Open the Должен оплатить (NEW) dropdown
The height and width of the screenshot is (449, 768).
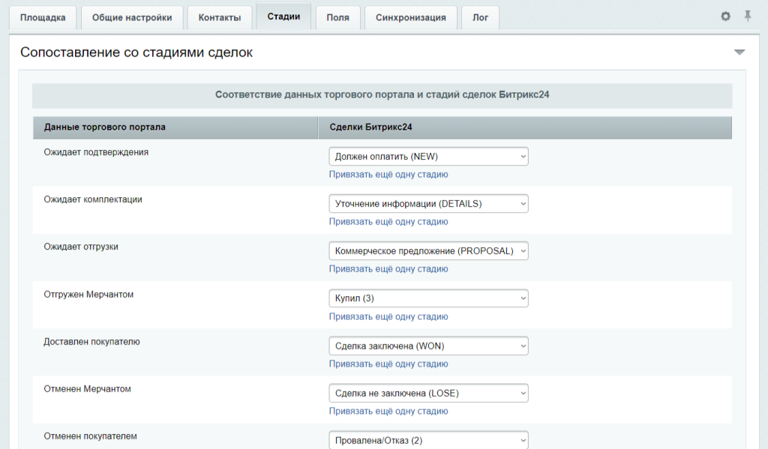tap(428, 156)
